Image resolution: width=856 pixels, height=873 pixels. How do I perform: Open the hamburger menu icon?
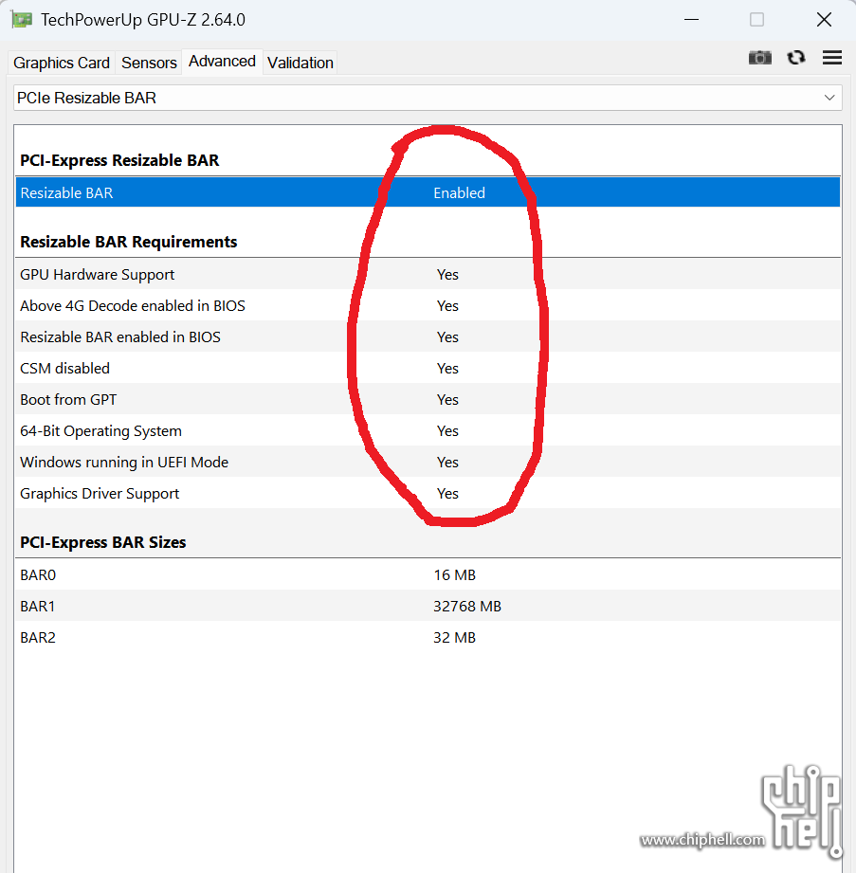[832, 57]
